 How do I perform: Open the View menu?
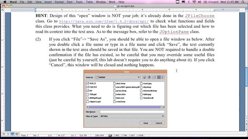(38, 2)
